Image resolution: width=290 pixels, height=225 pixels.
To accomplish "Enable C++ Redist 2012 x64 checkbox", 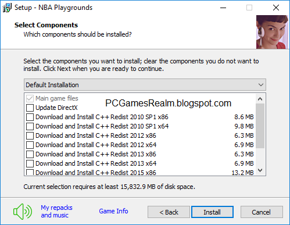I will [30, 145].
